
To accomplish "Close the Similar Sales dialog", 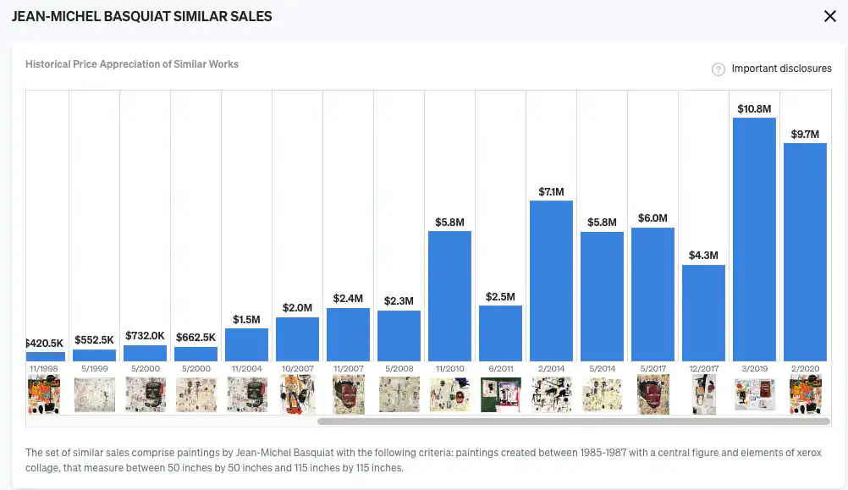I will [x=829, y=17].
